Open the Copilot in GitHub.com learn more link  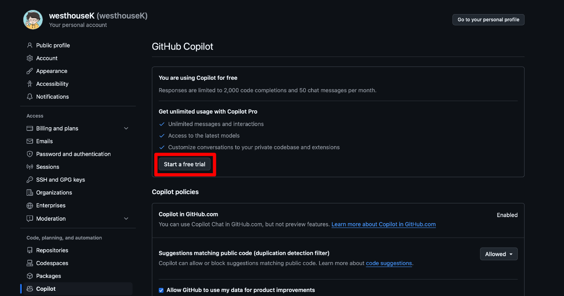tap(383, 224)
